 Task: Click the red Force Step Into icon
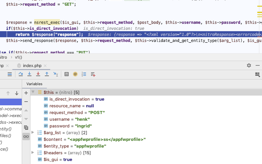coord(38,74)
